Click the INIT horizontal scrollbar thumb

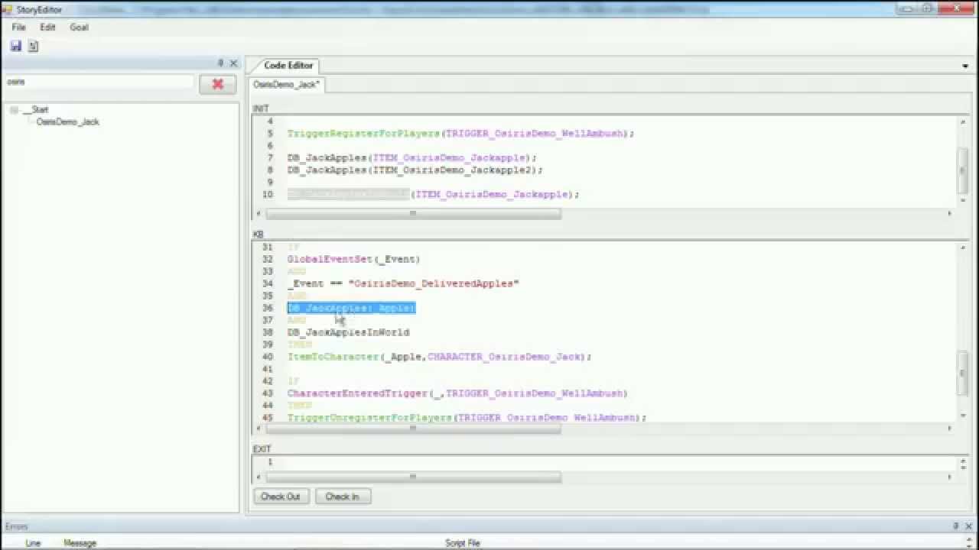tap(413, 213)
